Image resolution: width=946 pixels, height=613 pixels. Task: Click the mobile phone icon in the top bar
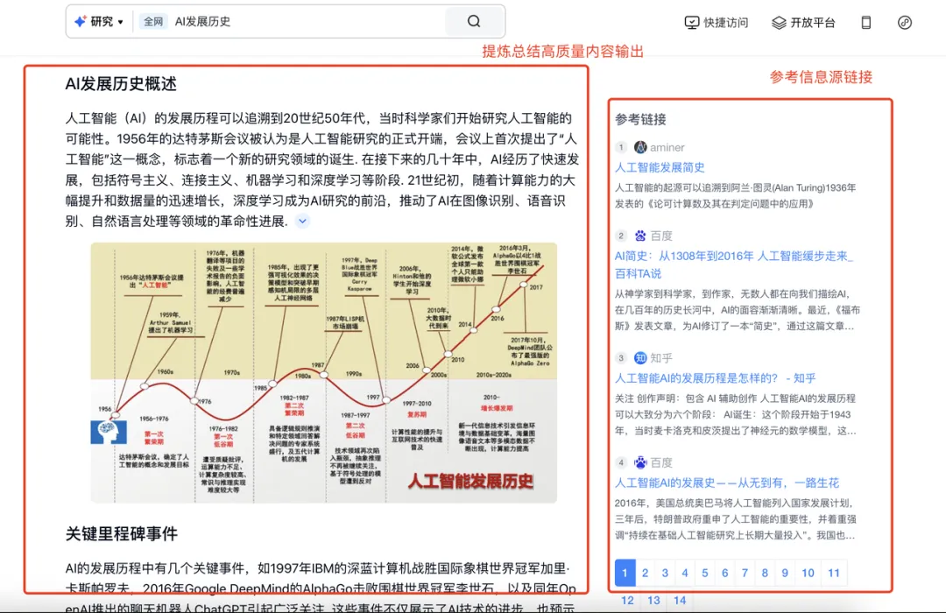coord(865,23)
